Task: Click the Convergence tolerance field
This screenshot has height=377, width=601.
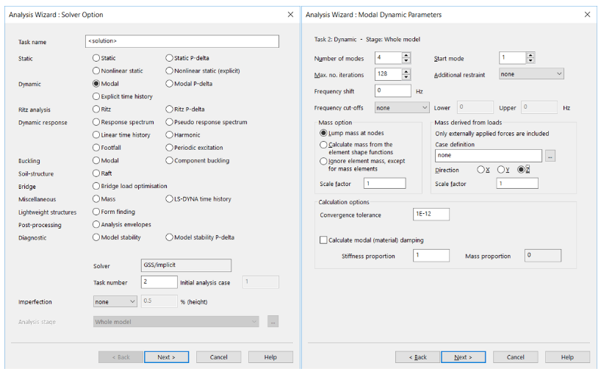Action: tap(431, 215)
